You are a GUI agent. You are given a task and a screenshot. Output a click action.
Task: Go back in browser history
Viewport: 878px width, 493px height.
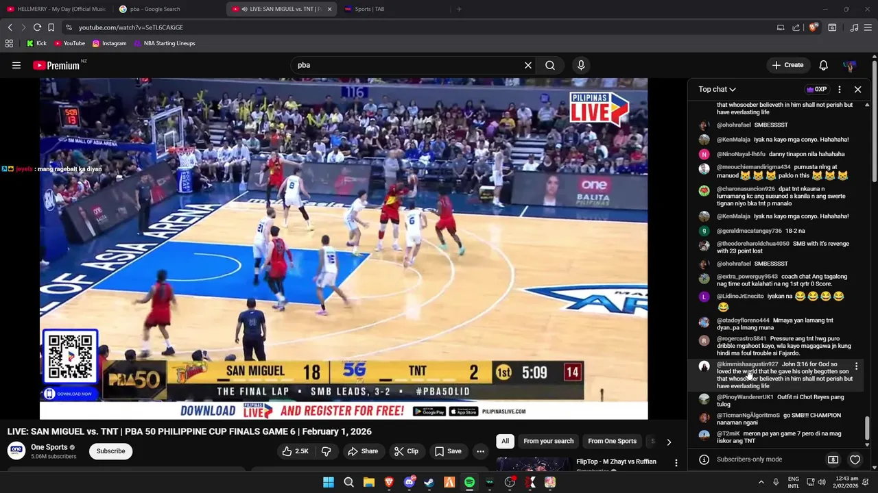point(10,27)
